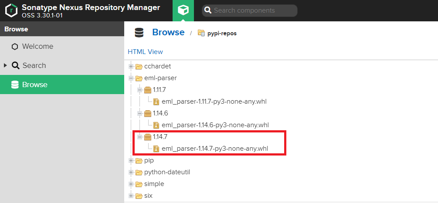Click the 1.11.7 whl archive file icon

156,101
